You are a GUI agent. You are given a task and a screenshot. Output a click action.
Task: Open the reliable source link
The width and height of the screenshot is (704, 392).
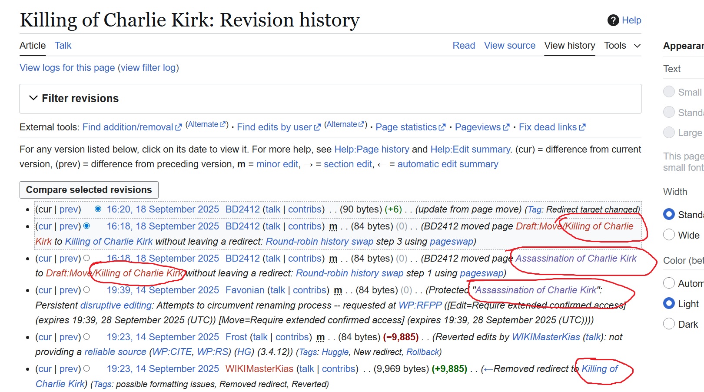point(115,352)
